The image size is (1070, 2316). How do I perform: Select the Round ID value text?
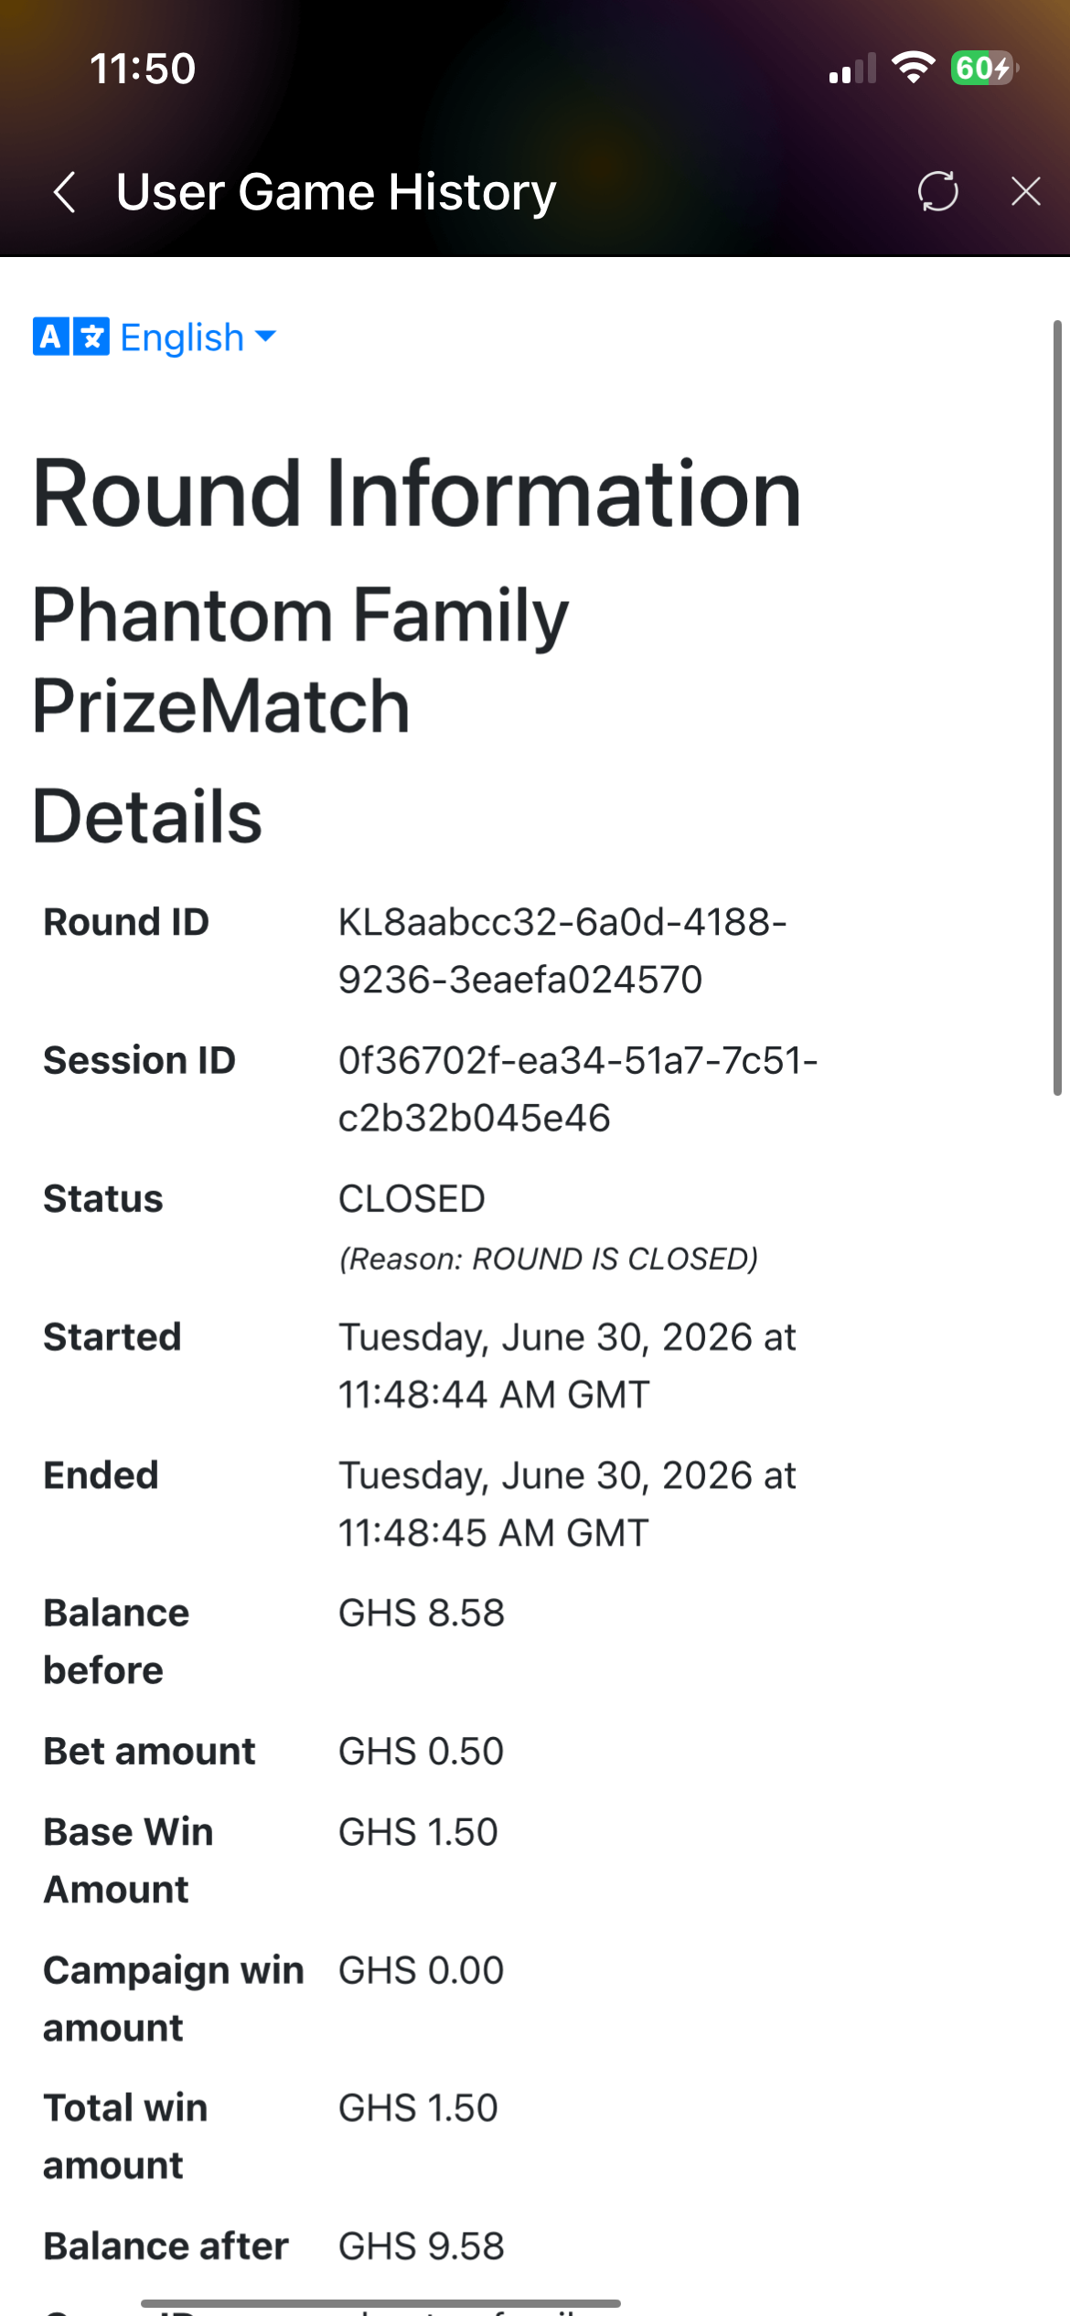click(x=562, y=950)
